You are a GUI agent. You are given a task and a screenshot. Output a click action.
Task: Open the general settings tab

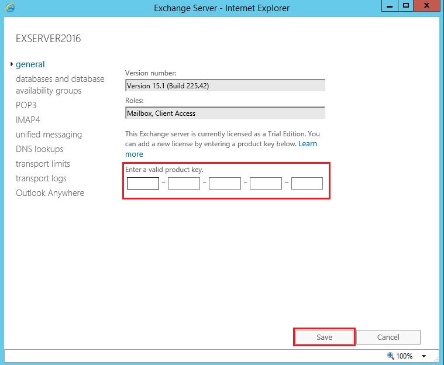(x=30, y=64)
